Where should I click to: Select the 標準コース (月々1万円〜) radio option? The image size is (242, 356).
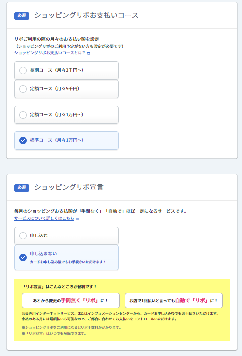[x=67, y=140]
